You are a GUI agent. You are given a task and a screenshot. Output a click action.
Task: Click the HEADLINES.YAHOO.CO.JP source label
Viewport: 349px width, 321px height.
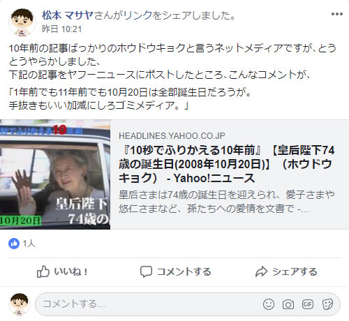coord(172,136)
